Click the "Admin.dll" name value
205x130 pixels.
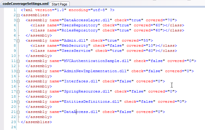coord(75,40)
